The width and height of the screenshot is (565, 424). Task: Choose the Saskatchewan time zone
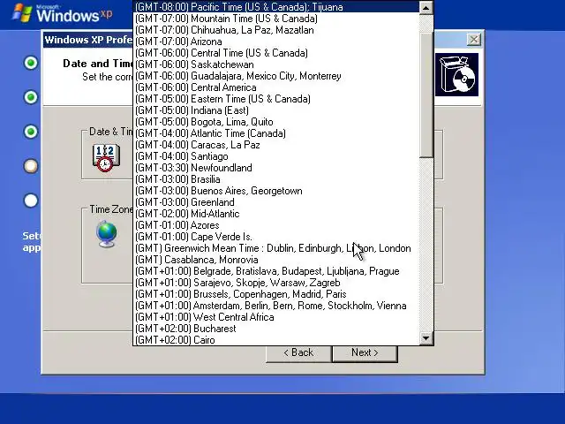276,64
